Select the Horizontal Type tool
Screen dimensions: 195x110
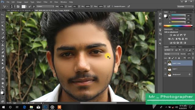[x=3, y=71]
